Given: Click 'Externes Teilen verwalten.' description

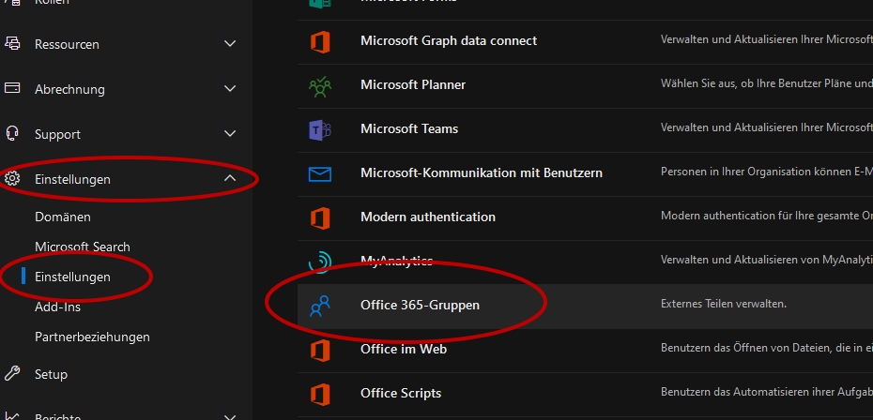Looking at the screenshot, I should tap(724, 304).
